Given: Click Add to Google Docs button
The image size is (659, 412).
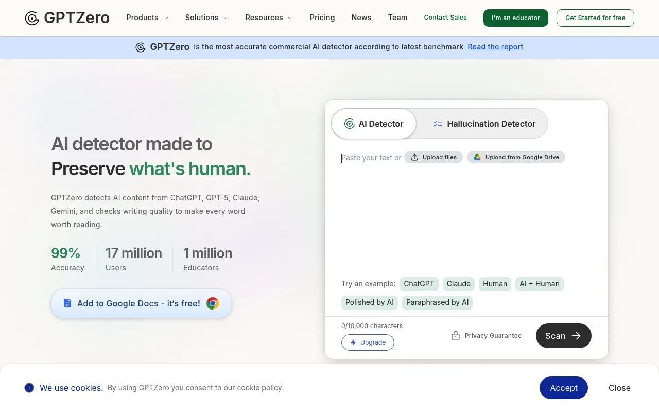Looking at the screenshot, I should pyautogui.click(x=141, y=303).
